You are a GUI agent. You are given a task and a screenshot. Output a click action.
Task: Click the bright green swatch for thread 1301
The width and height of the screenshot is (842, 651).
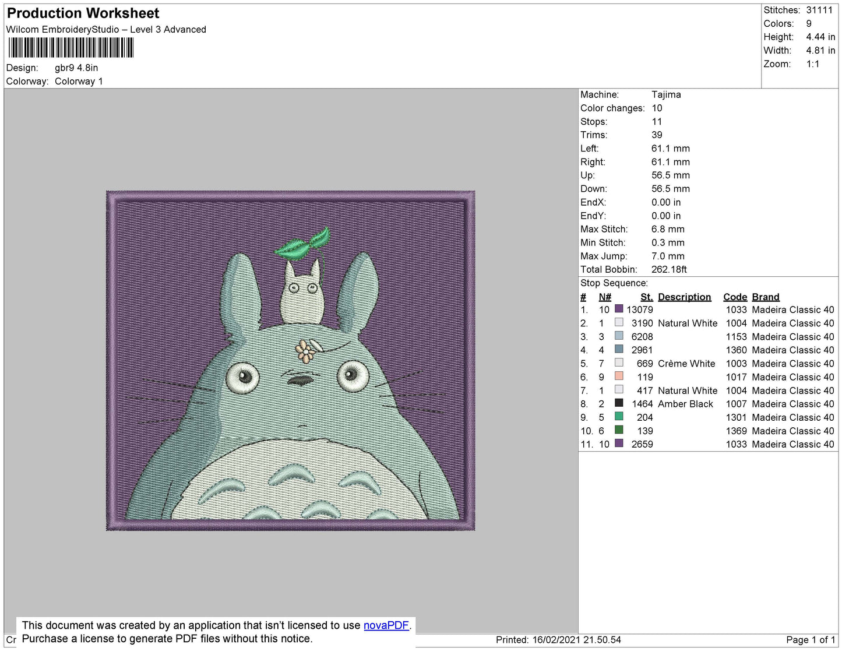tap(619, 417)
